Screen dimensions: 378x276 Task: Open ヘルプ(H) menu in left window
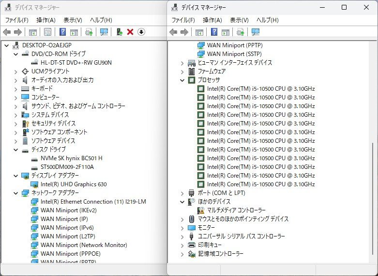pyautogui.click(x=101, y=20)
